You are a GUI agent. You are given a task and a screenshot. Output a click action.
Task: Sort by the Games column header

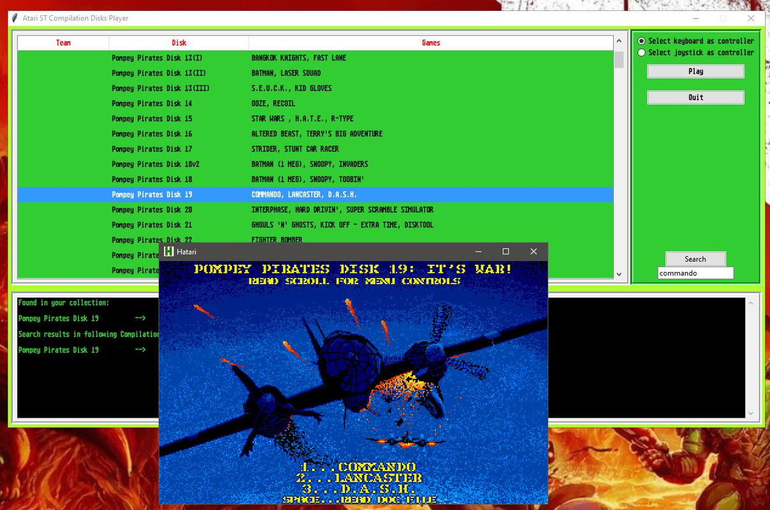click(431, 43)
